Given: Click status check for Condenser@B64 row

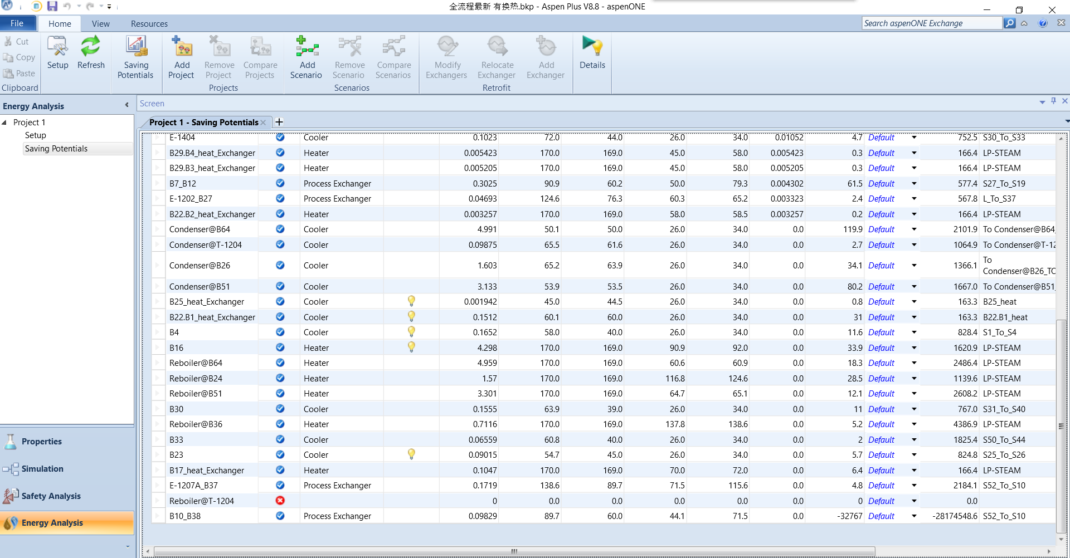Looking at the screenshot, I should click(x=280, y=229).
